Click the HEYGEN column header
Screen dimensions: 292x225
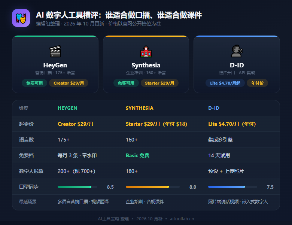(x=67, y=108)
